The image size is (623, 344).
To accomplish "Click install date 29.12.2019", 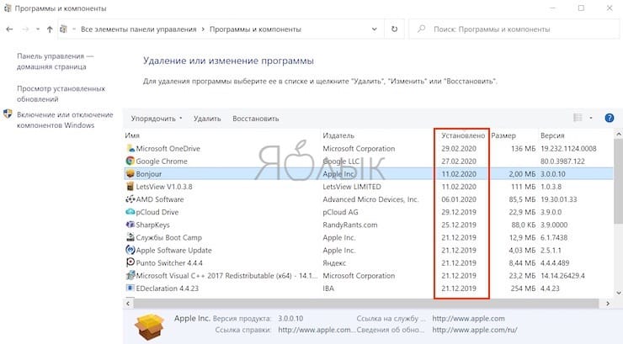I will [459, 212].
